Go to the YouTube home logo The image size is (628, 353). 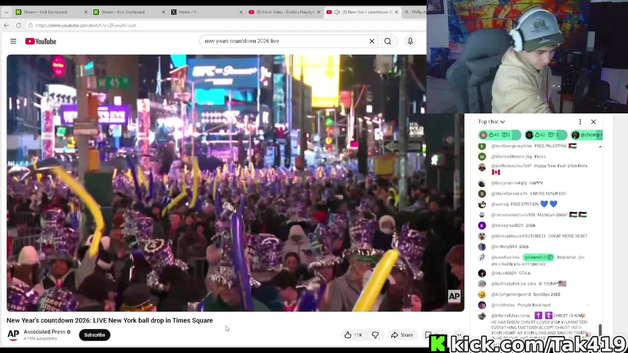click(41, 41)
